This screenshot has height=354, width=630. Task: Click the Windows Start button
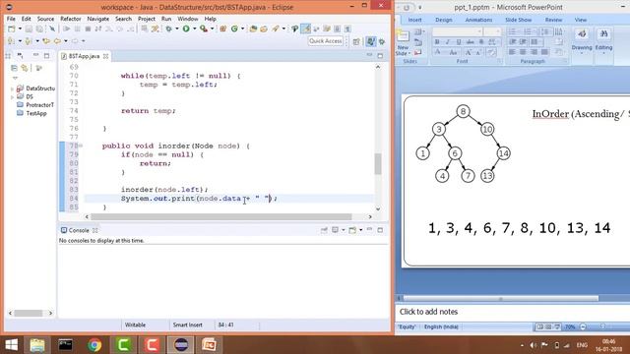pyautogui.click(x=11, y=345)
